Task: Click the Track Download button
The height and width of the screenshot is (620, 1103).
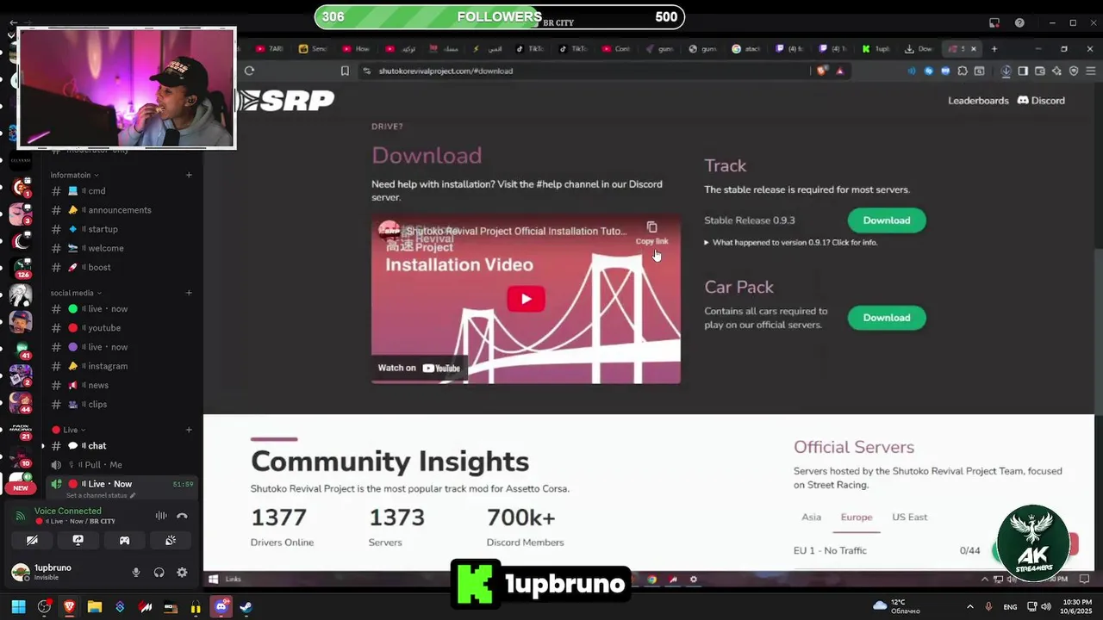Action: coord(887,220)
